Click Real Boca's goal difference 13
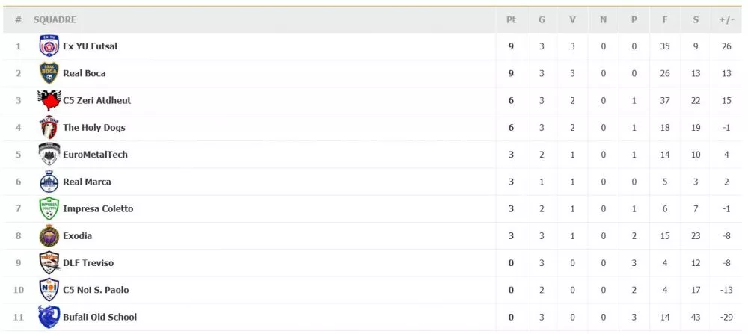The width and height of the screenshot is (748, 334). click(726, 73)
